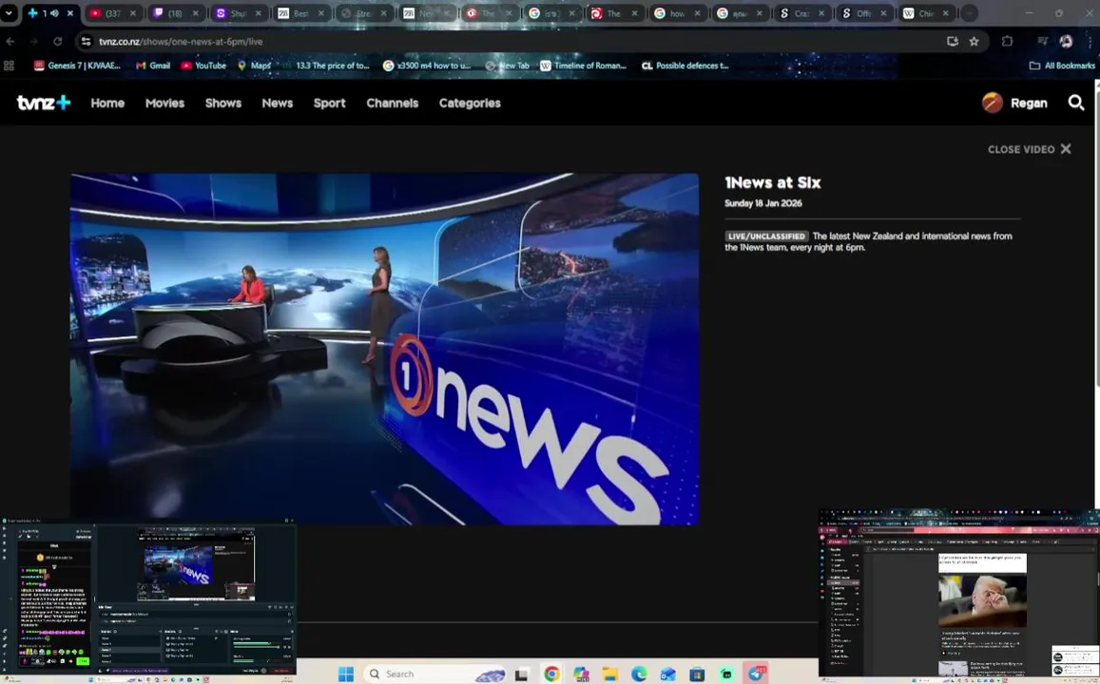Screen dimensions: 1100x684
Task: Bookmark this page with the star icon
Action: pos(974,42)
